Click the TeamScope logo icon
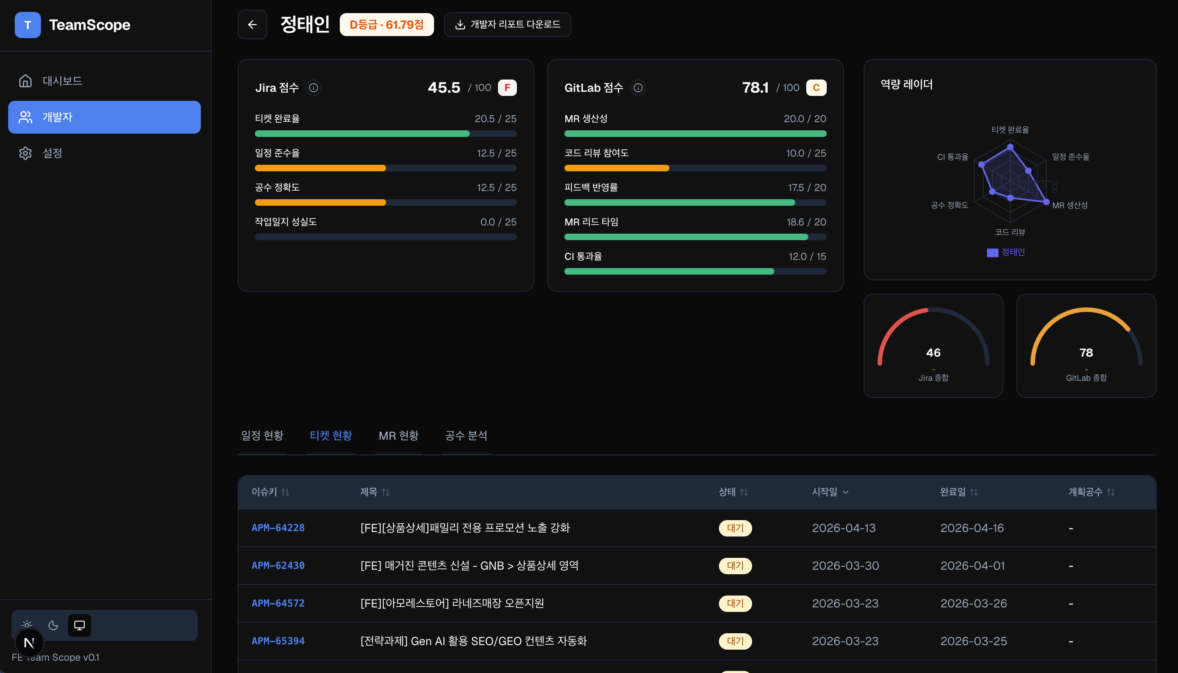 [x=28, y=25]
